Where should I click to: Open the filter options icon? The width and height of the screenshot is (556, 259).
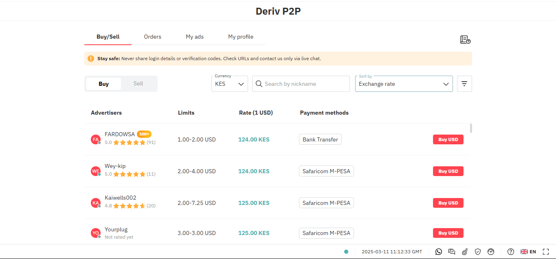(x=464, y=83)
